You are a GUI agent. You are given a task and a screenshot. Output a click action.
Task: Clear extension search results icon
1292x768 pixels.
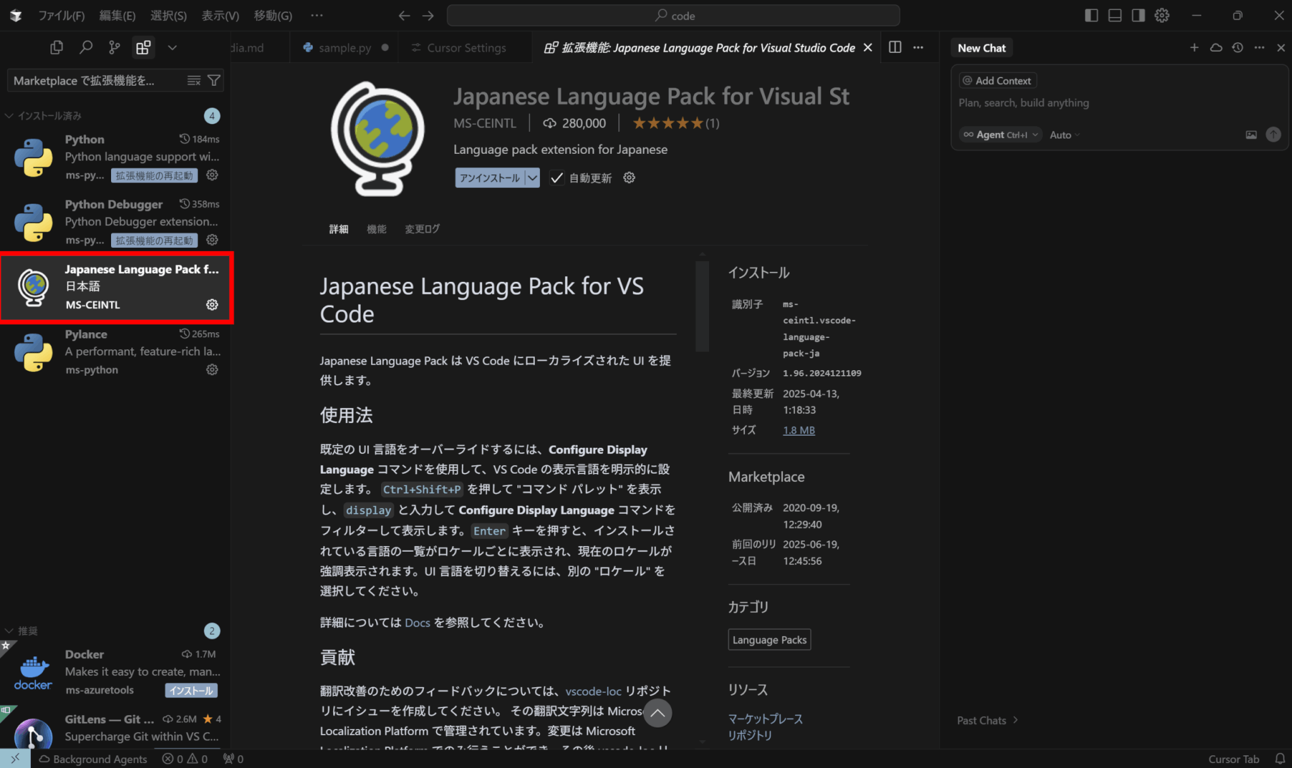(194, 80)
